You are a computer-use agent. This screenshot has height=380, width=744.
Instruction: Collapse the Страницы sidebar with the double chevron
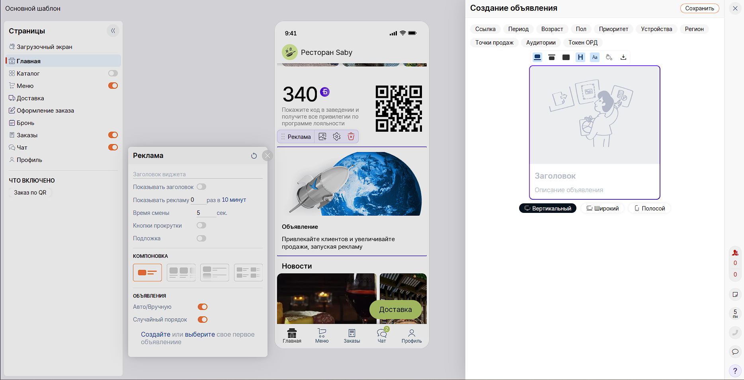113,31
